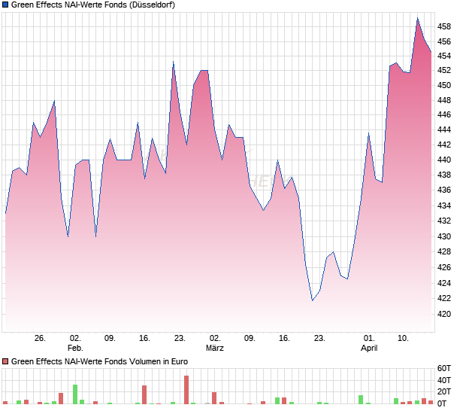
Task: Click the 0T volume axis label
Action: [445, 403]
